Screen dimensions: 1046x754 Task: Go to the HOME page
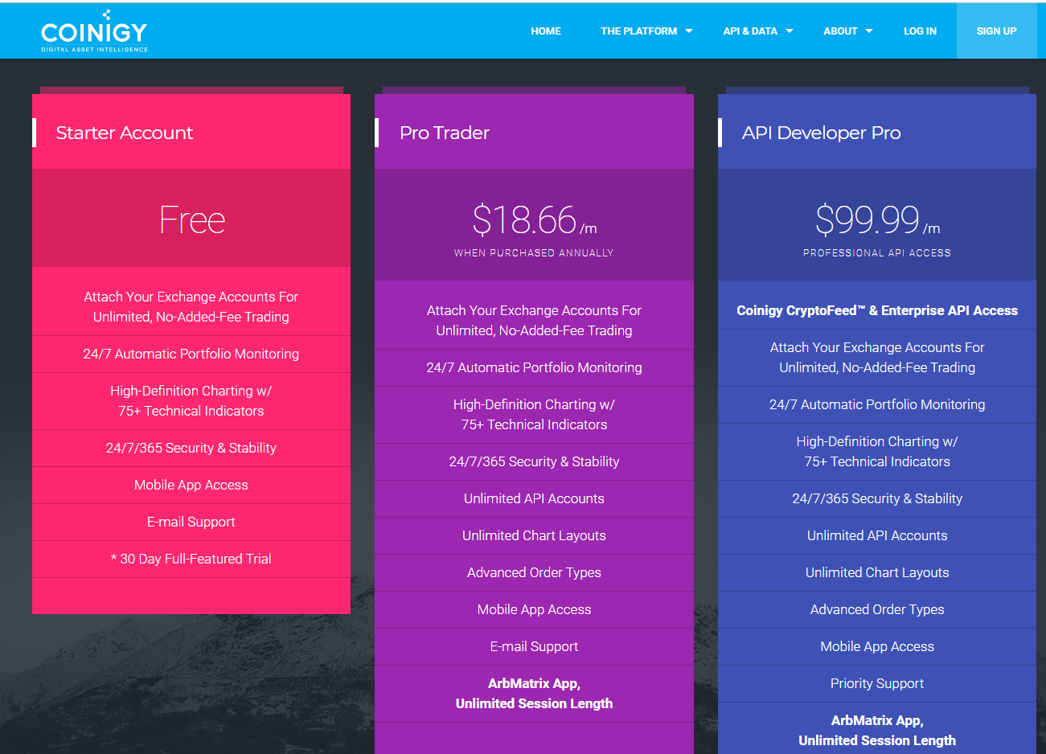[546, 31]
